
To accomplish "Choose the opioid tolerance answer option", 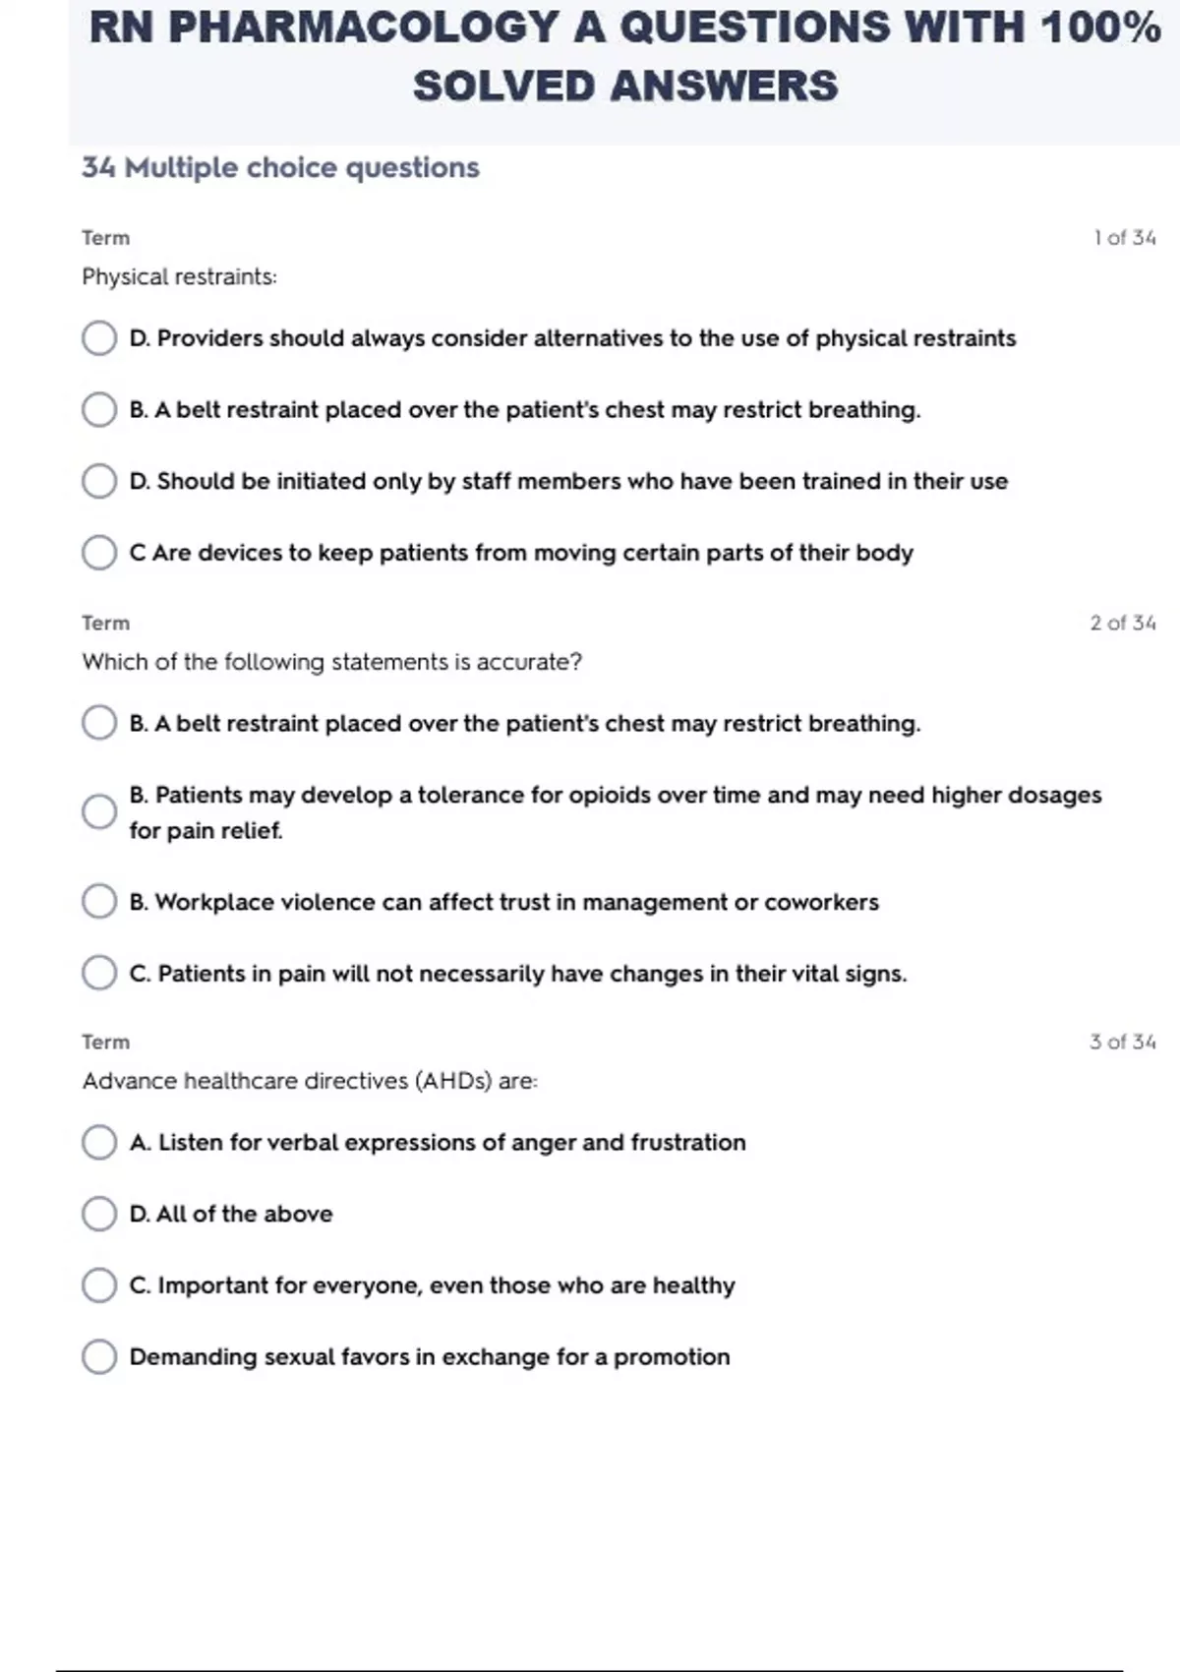I will 98,812.
